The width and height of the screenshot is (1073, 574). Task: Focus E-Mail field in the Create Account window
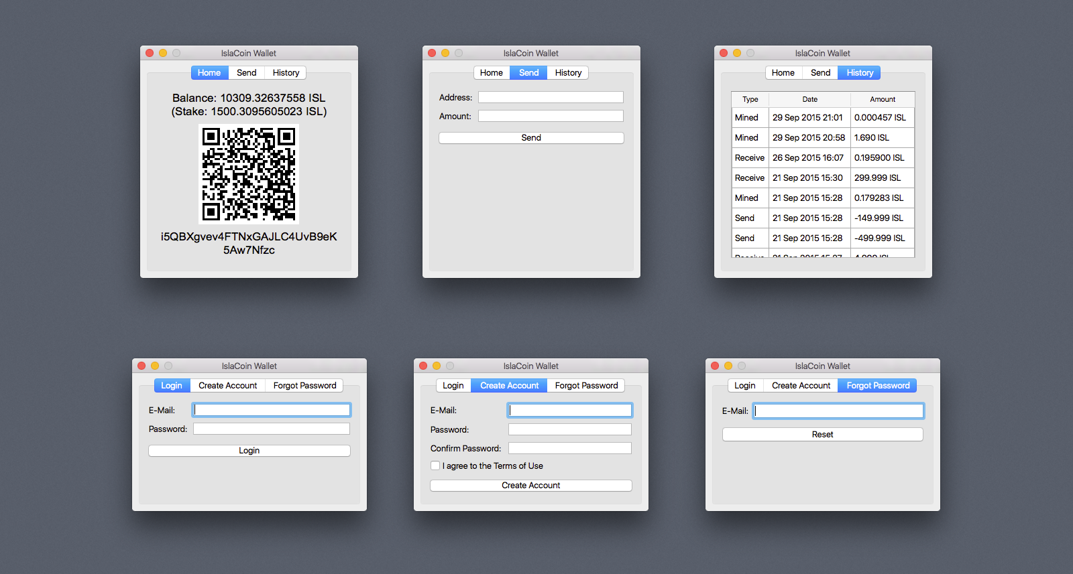tap(570, 410)
